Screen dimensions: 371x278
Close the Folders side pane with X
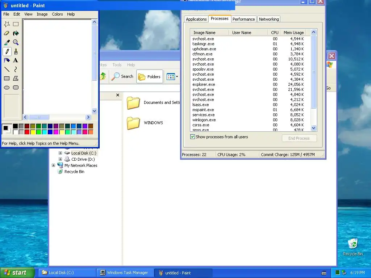coord(118,95)
